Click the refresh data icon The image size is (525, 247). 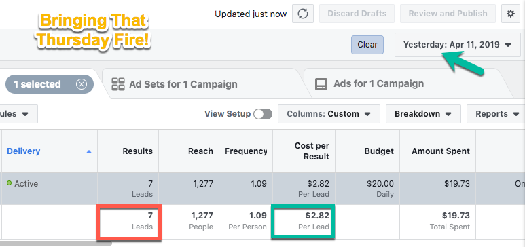tap(303, 14)
